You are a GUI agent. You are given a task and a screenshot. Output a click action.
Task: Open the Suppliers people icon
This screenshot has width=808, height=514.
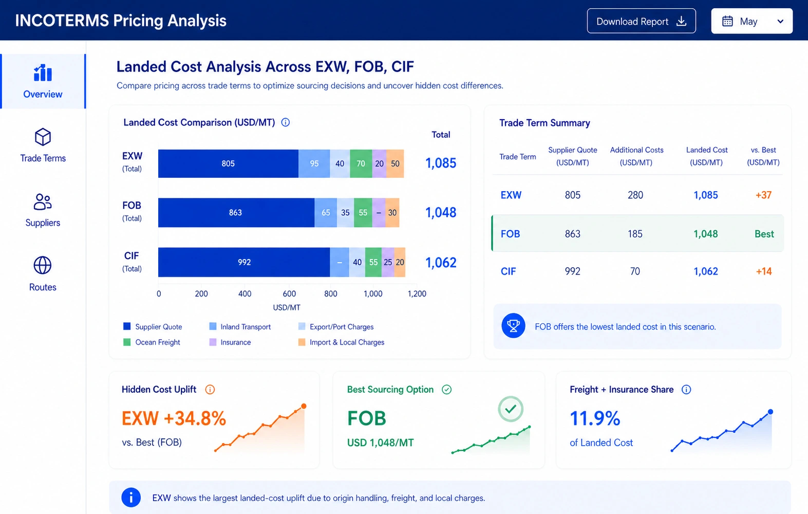43,201
